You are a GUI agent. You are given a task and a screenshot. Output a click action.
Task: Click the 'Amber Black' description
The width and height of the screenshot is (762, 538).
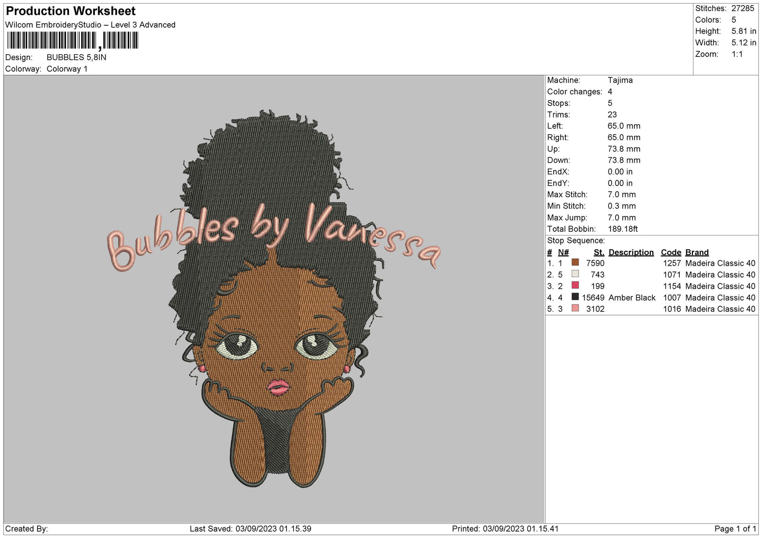632,298
